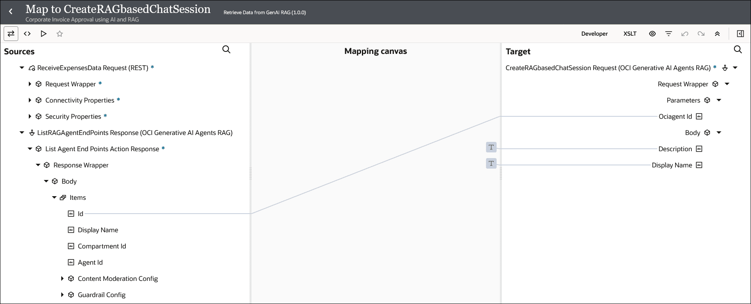Viewport: 751px width, 304px height.
Task: Click Security Properties label
Action: pyautogui.click(x=73, y=116)
